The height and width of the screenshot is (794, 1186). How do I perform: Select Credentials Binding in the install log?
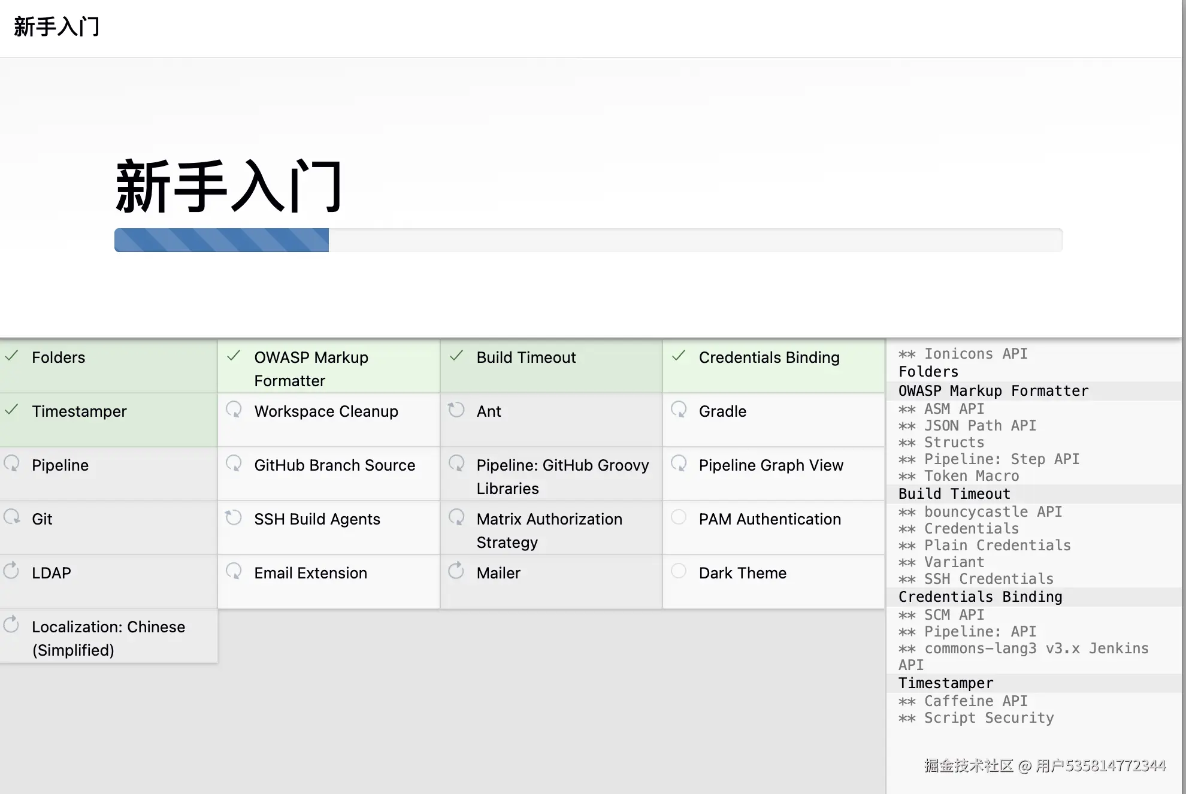[980, 597]
